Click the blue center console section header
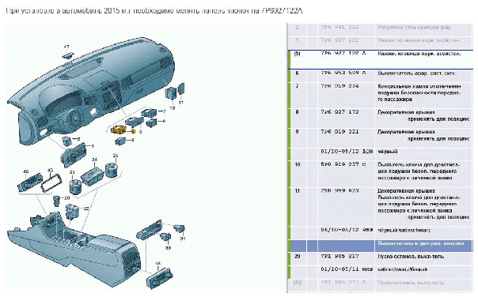This screenshot has width=478, height=297. tap(380, 246)
